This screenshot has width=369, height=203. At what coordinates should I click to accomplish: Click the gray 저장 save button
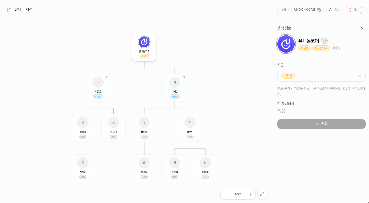[321, 124]
